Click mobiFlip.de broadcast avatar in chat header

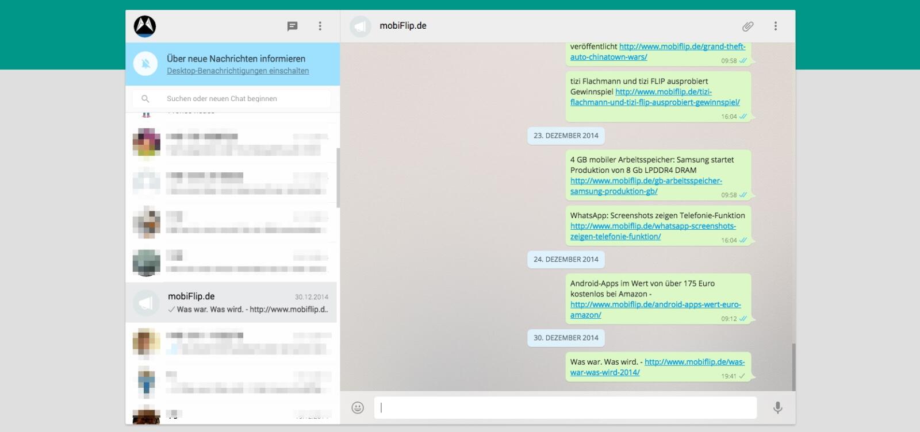click(x=361, y=26)
